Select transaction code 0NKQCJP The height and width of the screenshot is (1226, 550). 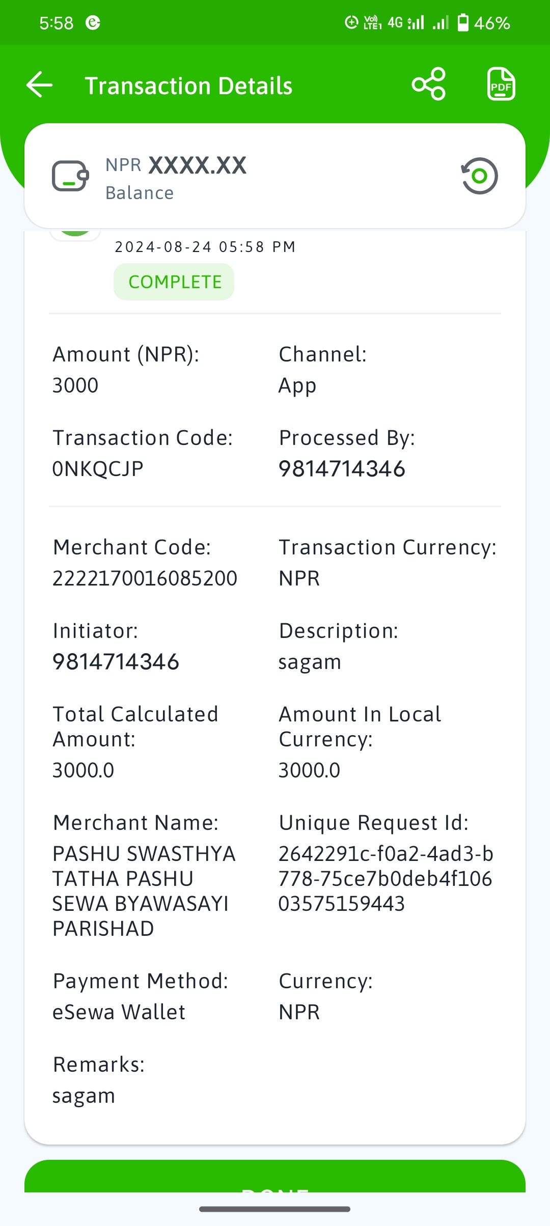(x=98, y=469)
